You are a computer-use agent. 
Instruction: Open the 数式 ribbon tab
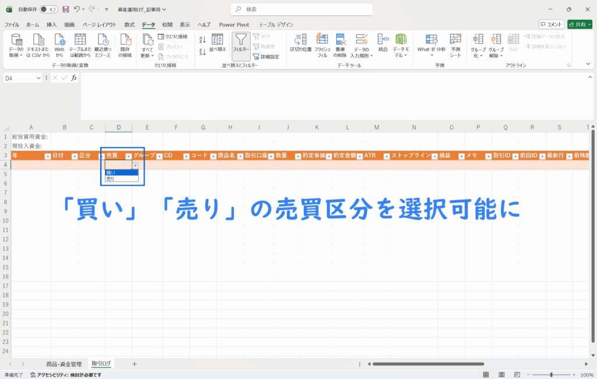[x=129, y=24]
